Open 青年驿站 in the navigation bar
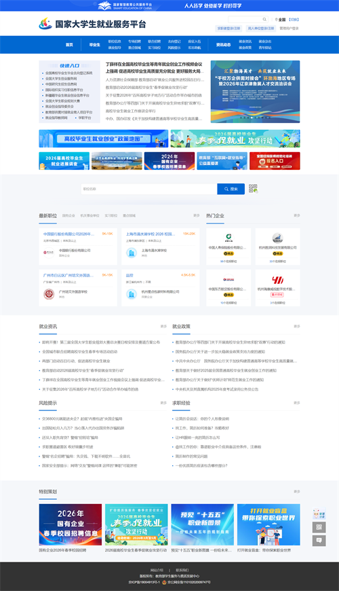 (x=265, y=48)
